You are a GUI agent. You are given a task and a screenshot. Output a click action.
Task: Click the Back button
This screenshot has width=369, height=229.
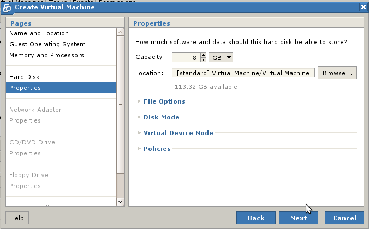[x=256, y=218]
